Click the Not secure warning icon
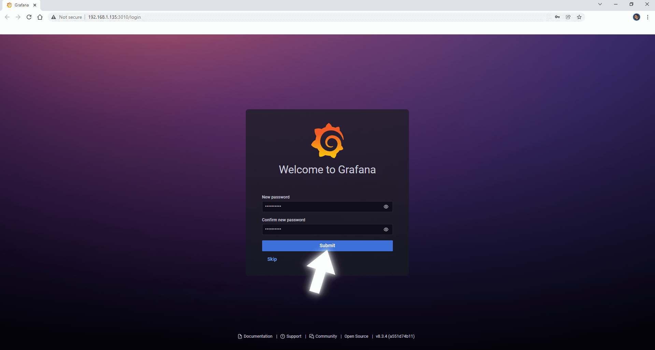 (54, 17)
